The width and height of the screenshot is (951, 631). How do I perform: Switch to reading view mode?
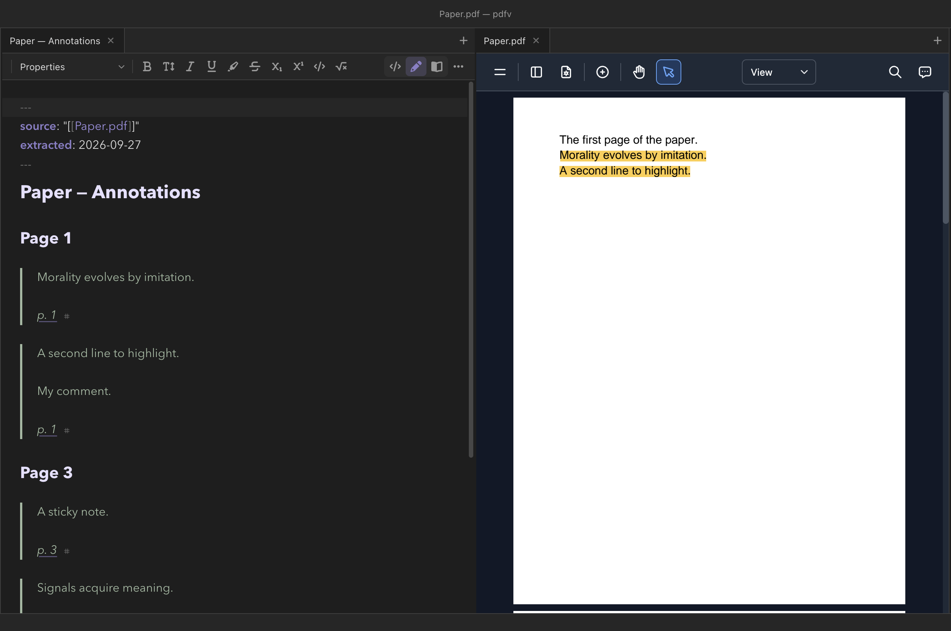436,66
